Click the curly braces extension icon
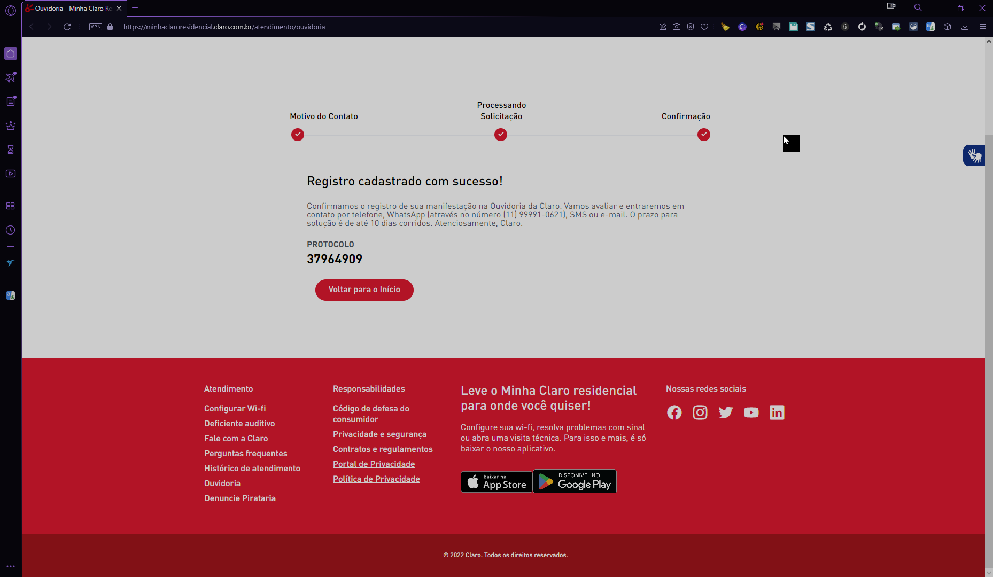 click(x=845, y=27)
